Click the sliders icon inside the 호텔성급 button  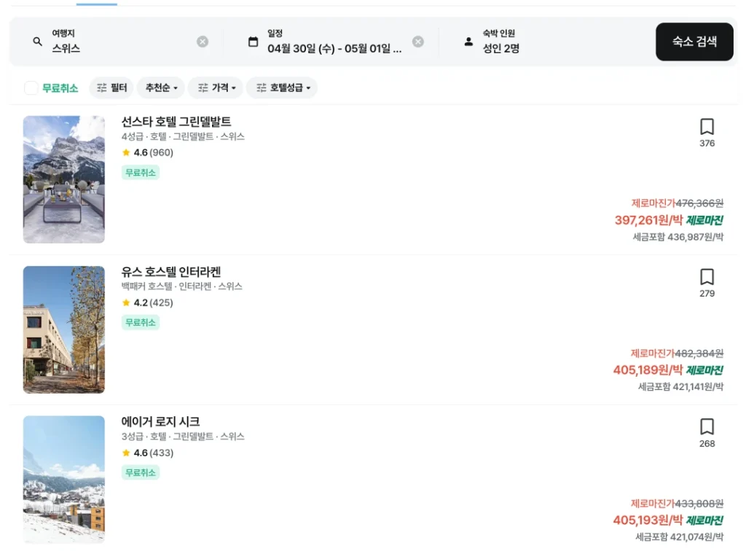point(260,87)
